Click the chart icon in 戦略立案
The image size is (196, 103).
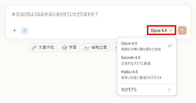tap(87, 48)
